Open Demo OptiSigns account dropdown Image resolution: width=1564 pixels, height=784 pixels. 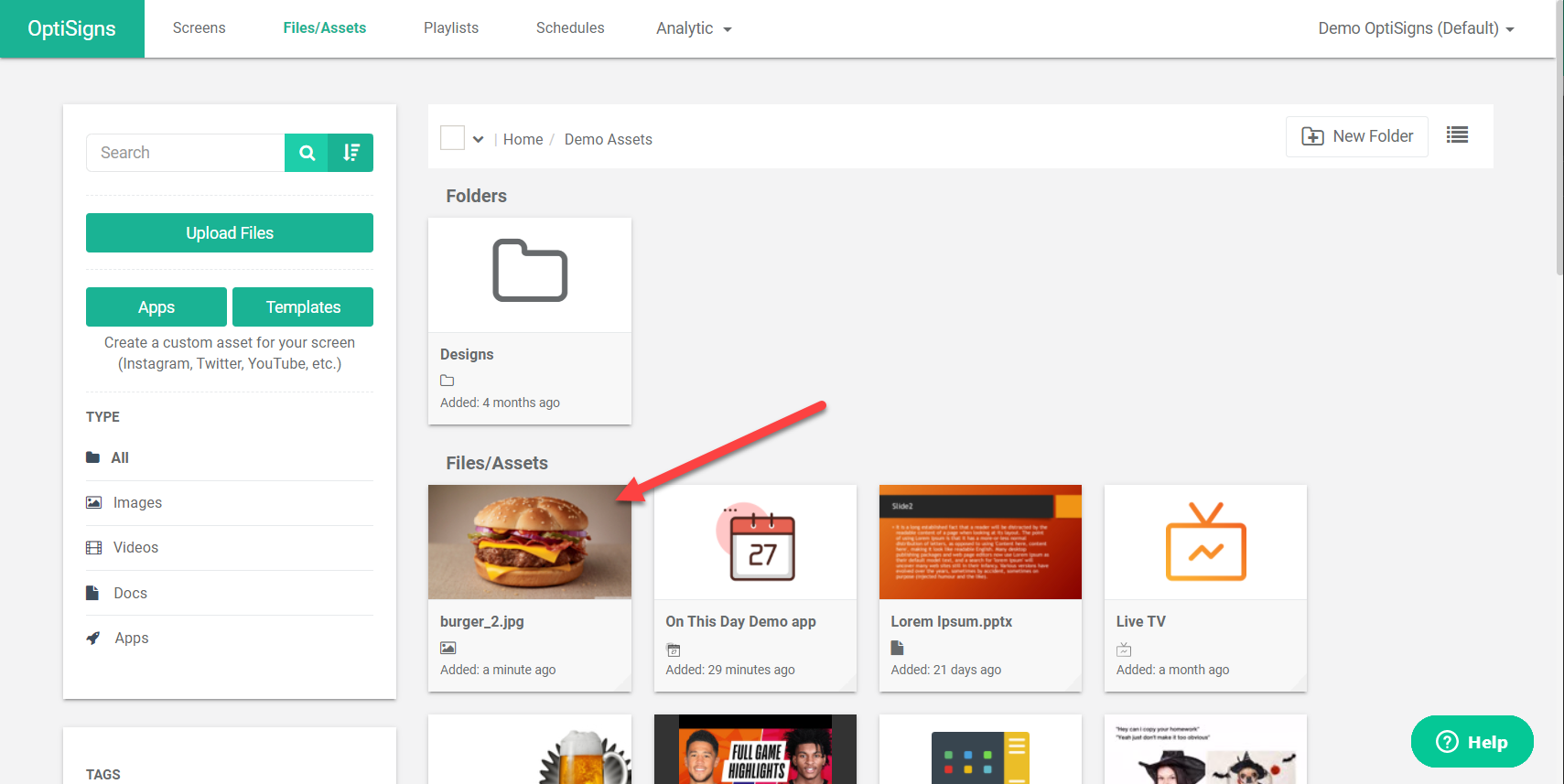(1416, 28)
